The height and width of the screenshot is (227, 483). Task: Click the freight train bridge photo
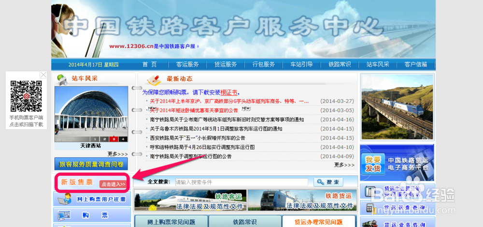[x=398, y=107]
